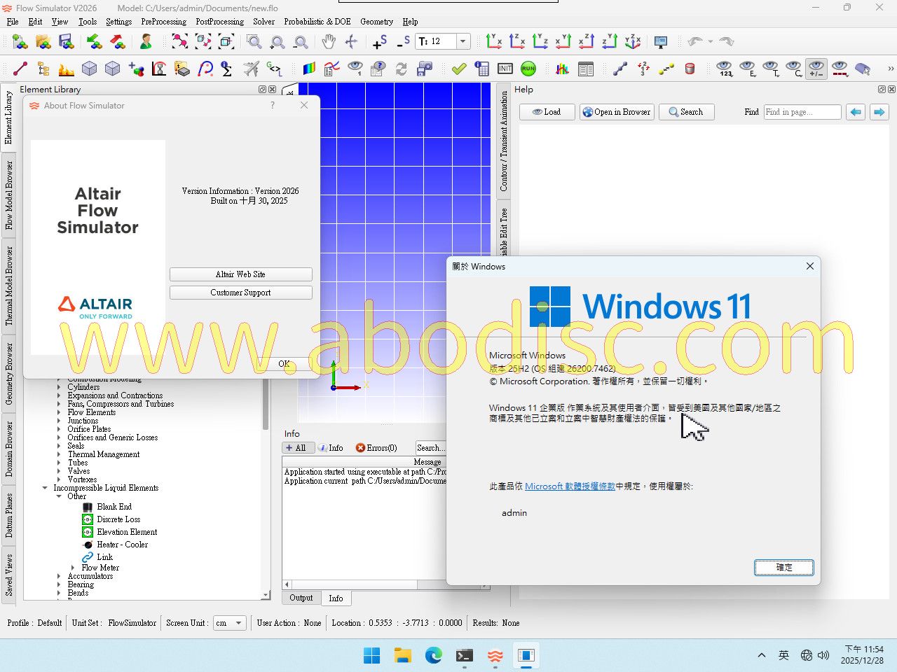
Task: Click the contour color map icon
Action: point(309,69)
